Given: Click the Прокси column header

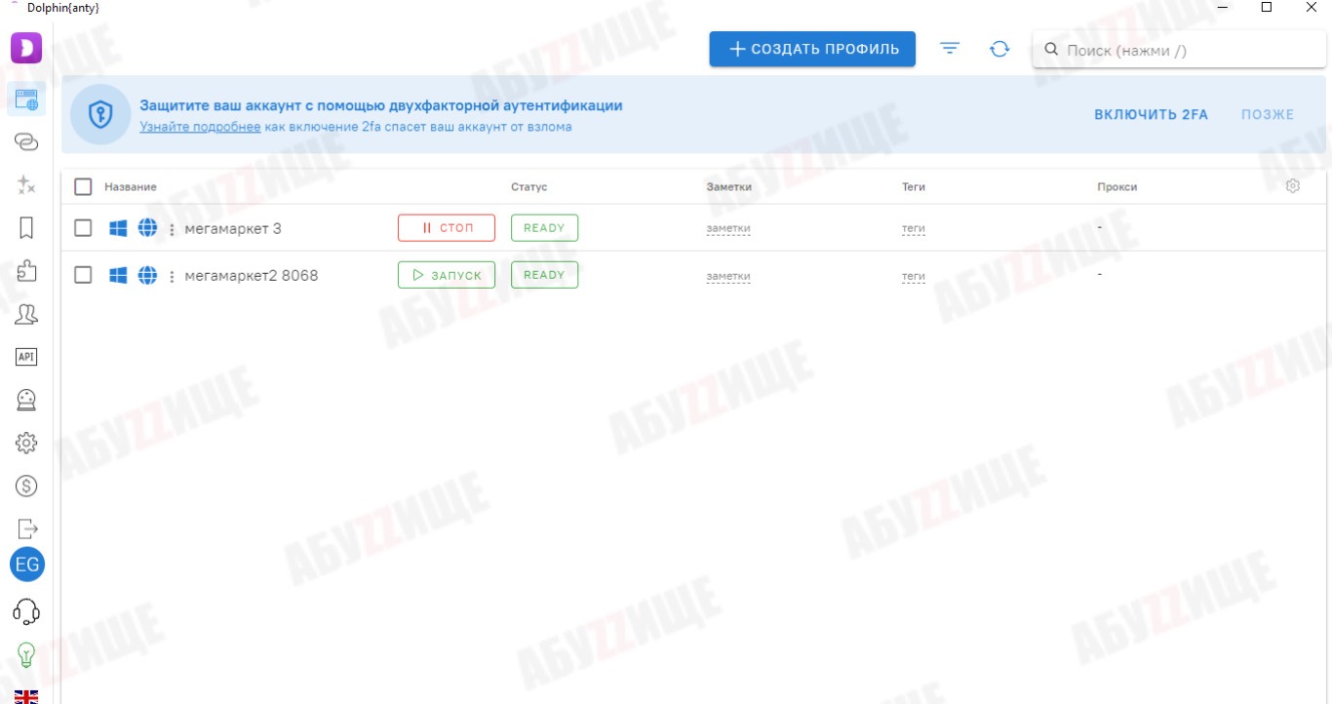Looking at the screenshot, I should pos(1117,187).
